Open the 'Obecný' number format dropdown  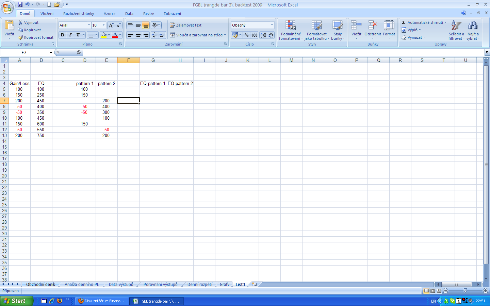click(x=272, y=25)
